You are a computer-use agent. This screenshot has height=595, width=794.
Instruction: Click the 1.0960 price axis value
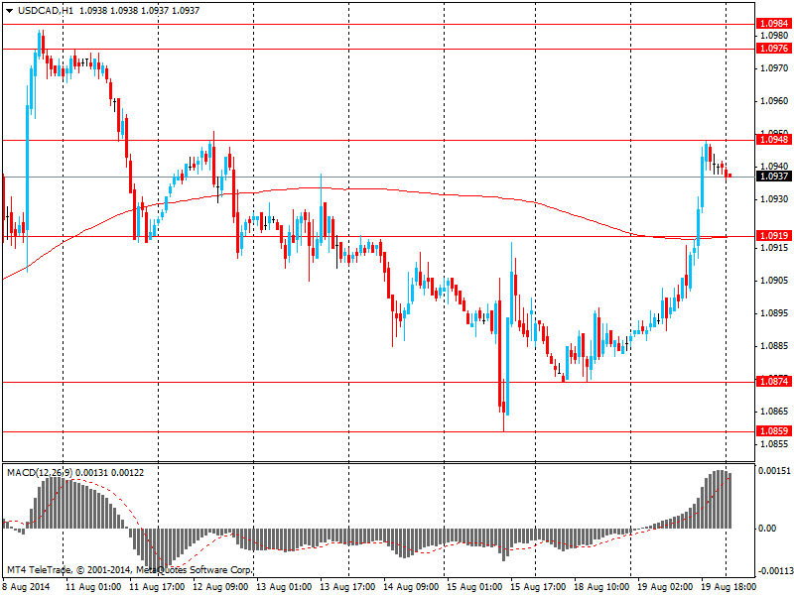point(773,101)
